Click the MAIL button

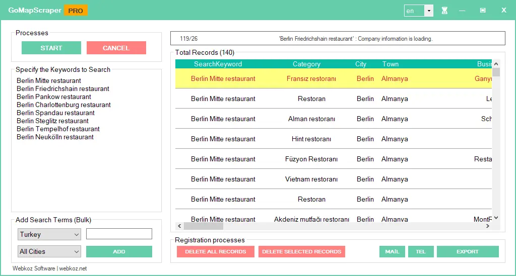pyautogui.click(x=392, y=251)
